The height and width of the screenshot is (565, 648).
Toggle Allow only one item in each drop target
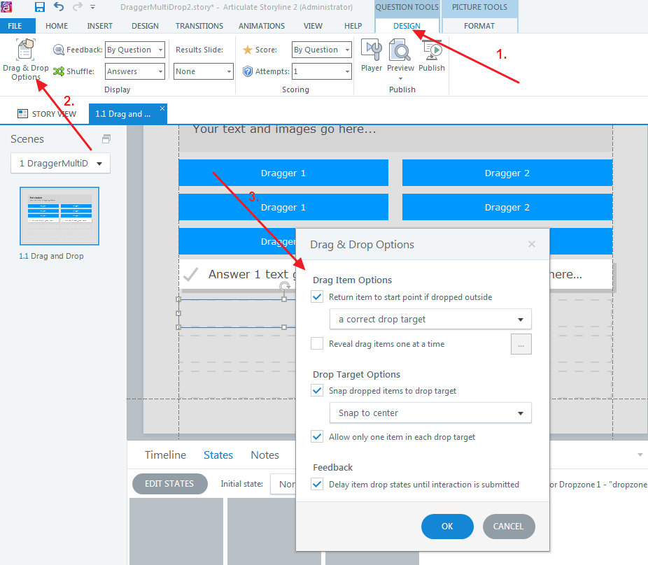pyautogui.click(x=318, y=437)
